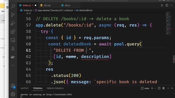Click the pool.query call
The image size is (175, 98).
pyautogui.click(x=127, y=44)
